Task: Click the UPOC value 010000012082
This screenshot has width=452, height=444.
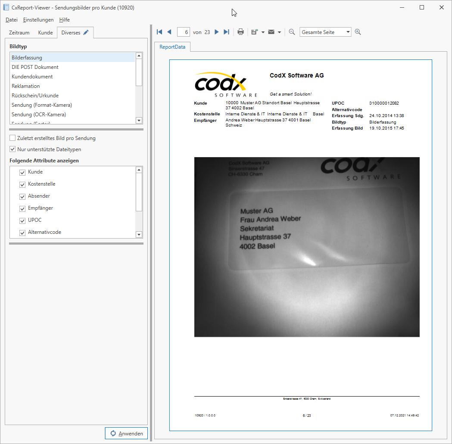Action: tap(384, 103)
